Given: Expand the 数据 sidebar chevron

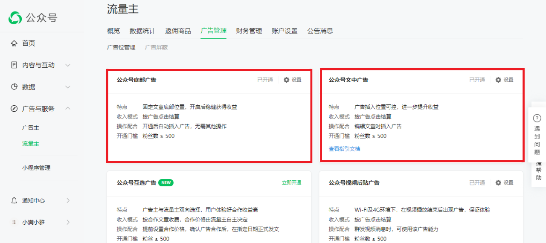Looking at the screenshot, I should click(68, 87).
